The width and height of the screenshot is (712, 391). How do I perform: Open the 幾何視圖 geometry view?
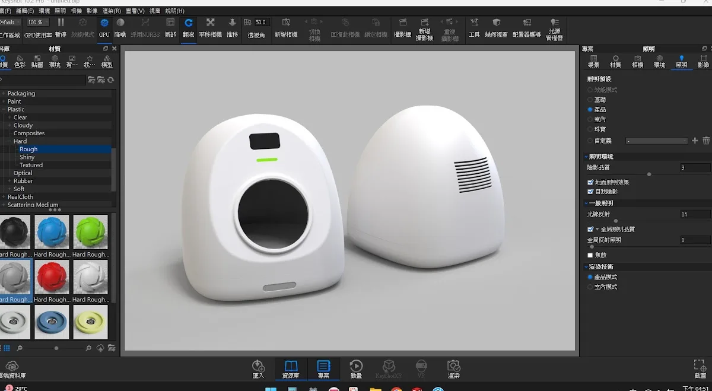click(497, 27)
